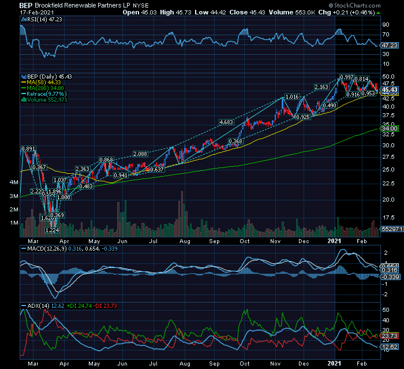The width and height of the screenshot is (404, 369).
Task: Click the 0.369 retracement label
Action: tap(57, 215)
